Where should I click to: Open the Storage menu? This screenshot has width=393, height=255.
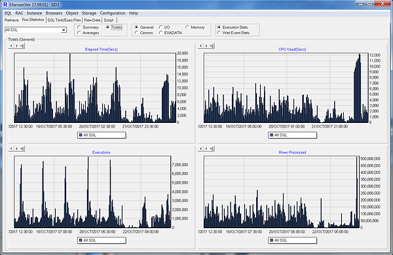pyautogui.click(x=89, y=13)
